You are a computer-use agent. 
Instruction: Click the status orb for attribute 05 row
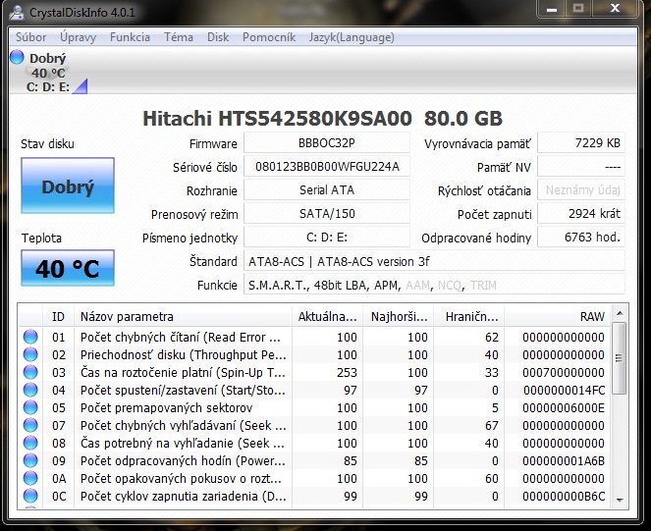pyautogui.click(x=31, y=407)
